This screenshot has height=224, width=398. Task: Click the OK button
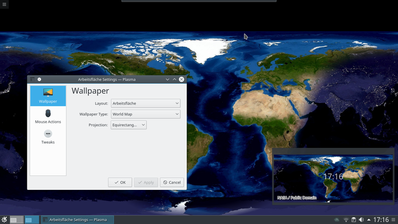[120, 182]
